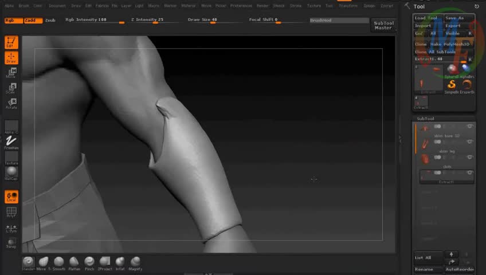Open the Brush menu
The width and height of the screenshot is (486, 275).
pos(24,6)
